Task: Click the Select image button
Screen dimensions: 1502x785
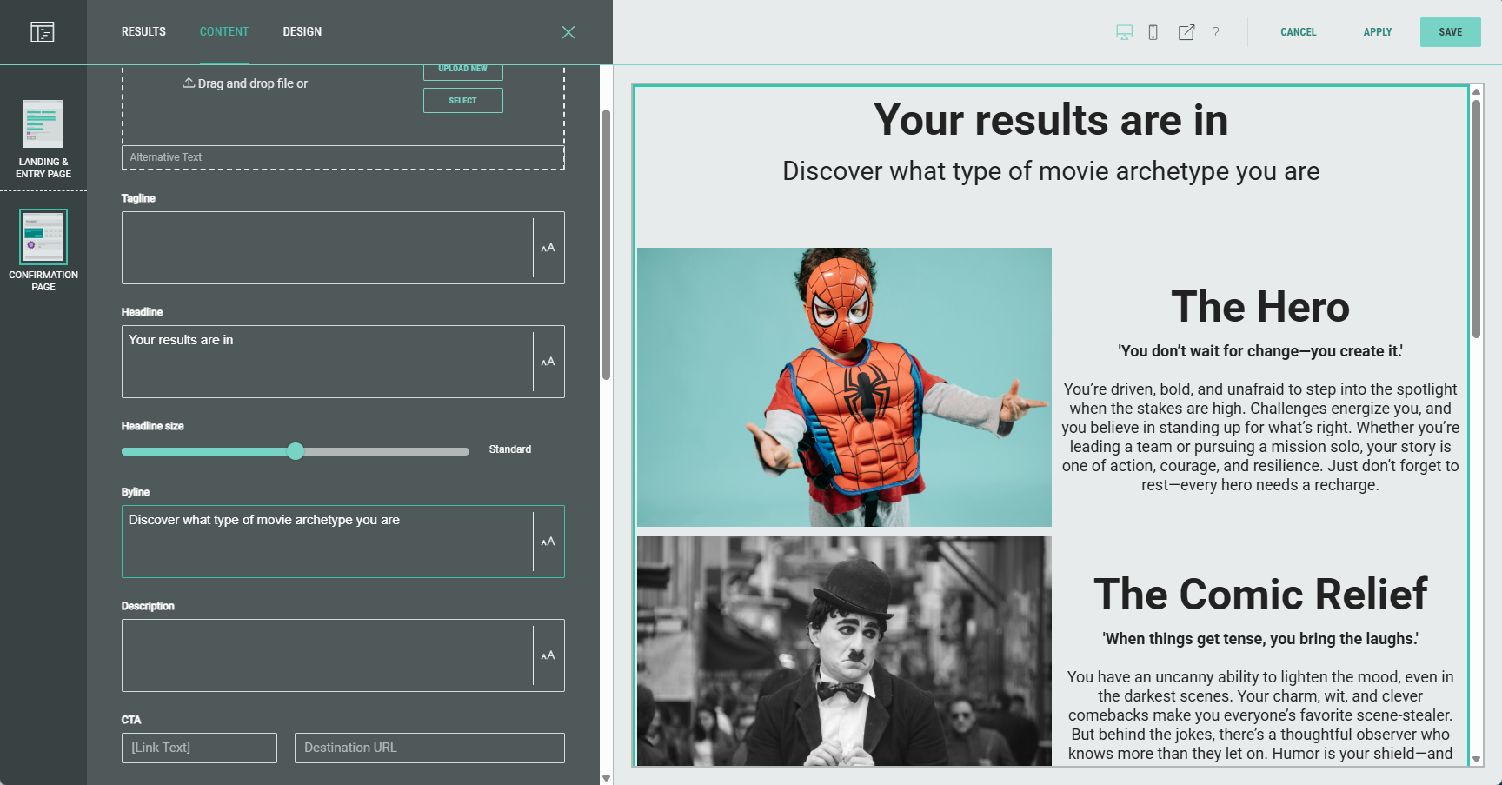Action: [x=462, y=101]
